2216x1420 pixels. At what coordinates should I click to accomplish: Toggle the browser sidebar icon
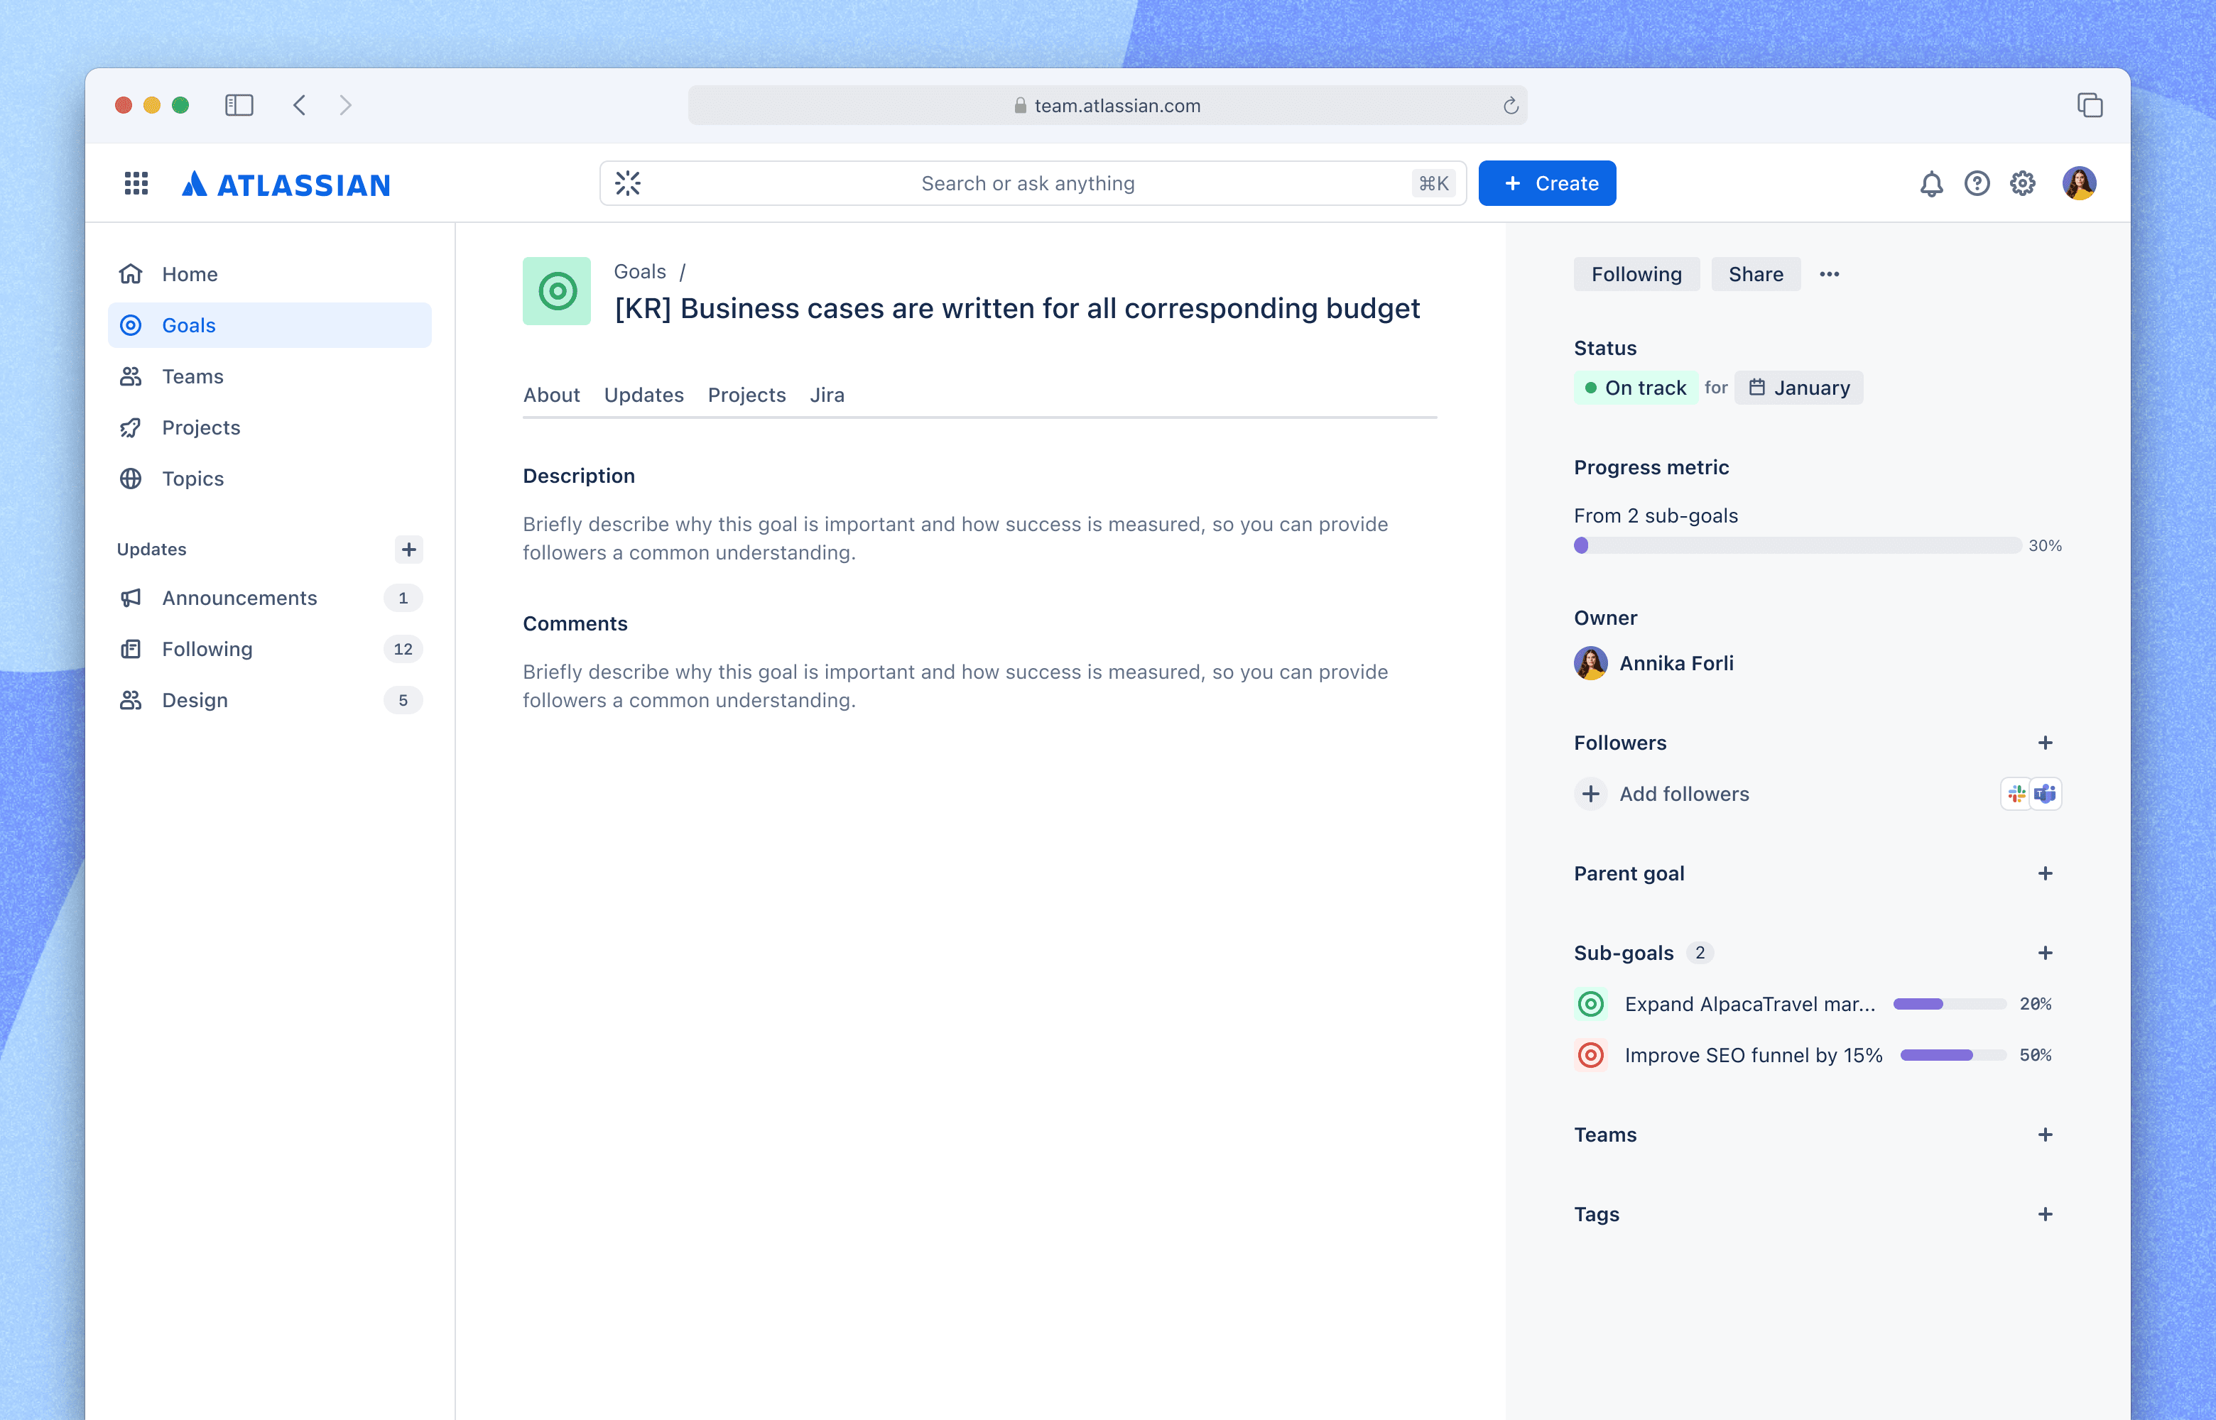[x=239, y=105]
